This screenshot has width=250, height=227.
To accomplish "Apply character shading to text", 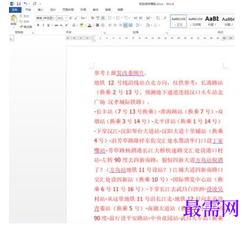I will (97, 25).
